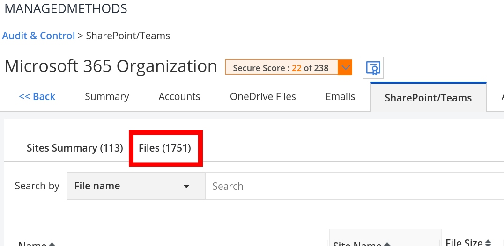This screenshot has height=246, width=504.
Task: Click the SharePoint/Teams breadcrumb text
Action: coord(128,36)
